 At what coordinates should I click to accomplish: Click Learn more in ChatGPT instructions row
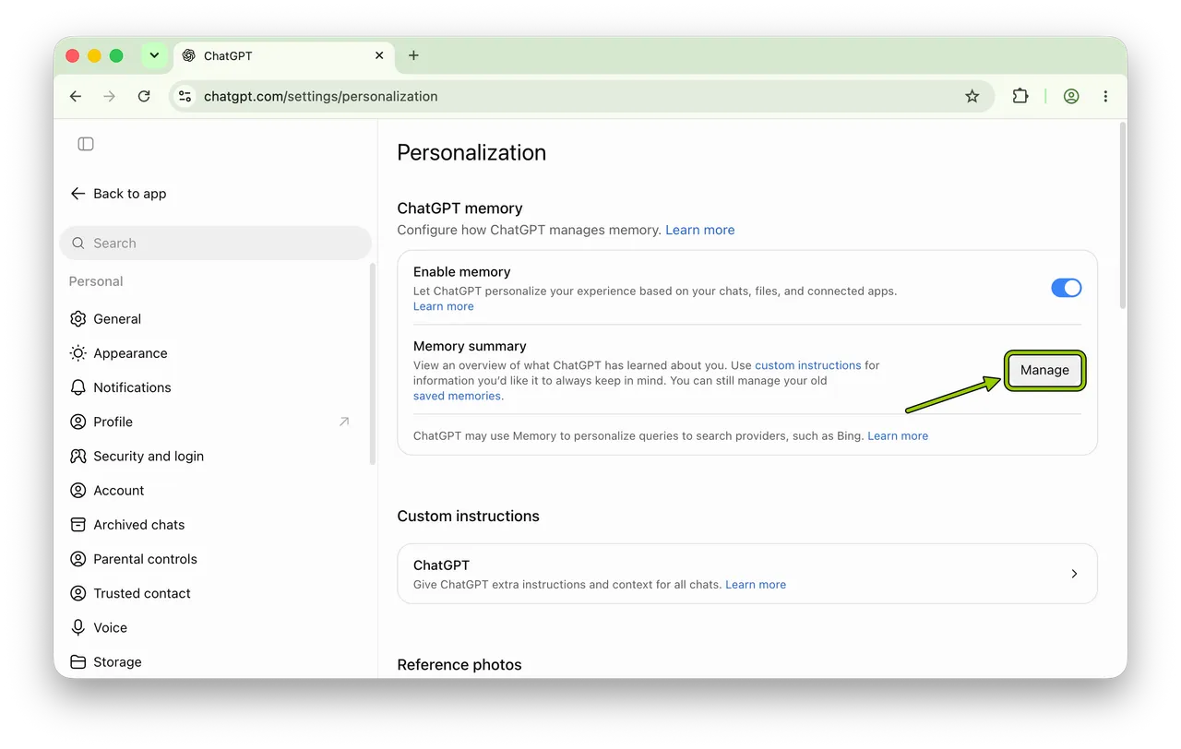pyautogui.click(x=756, y=584)
